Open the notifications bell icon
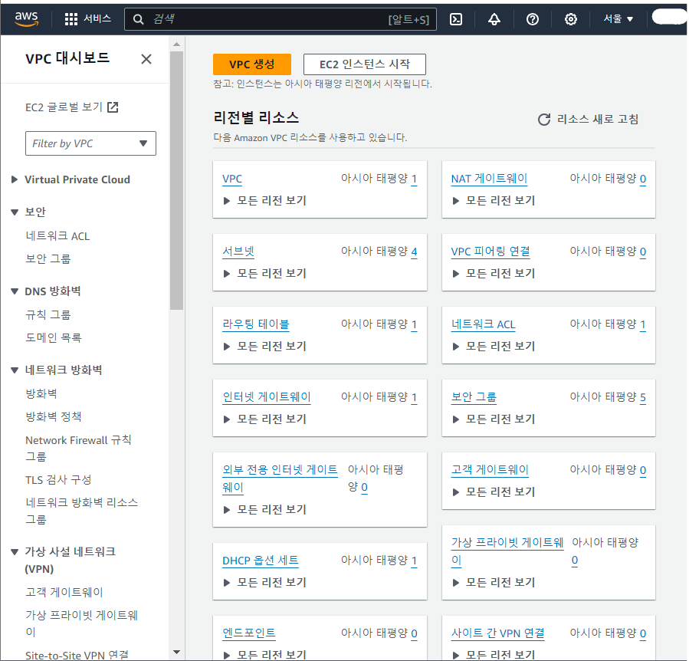This screenshot has width=689, height=661. coord(494,19)
